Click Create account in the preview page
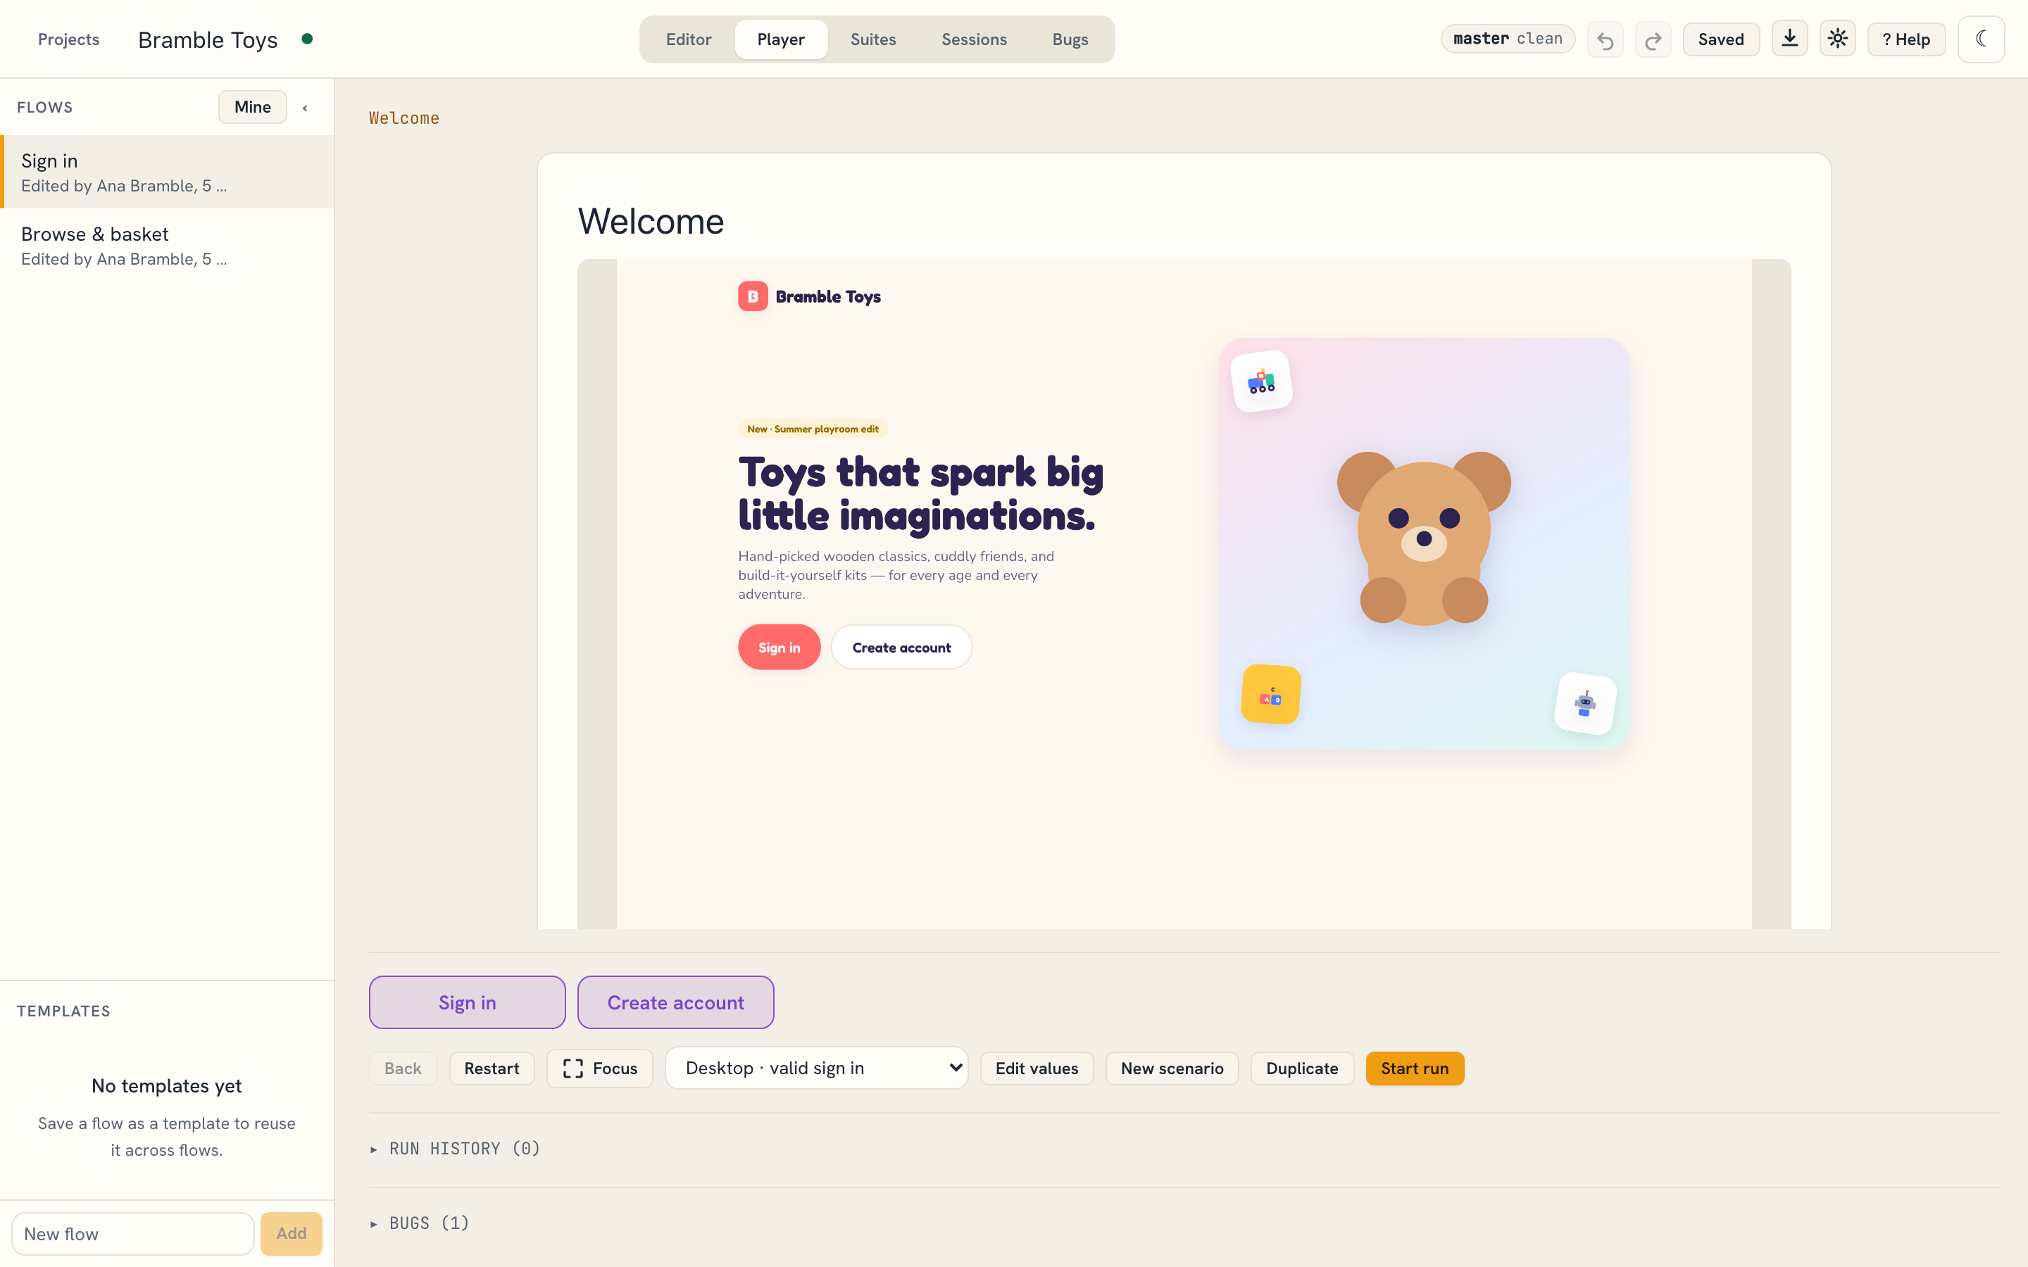The width and height of the screenshot is (2028, 1267). (x=901, y=647)
